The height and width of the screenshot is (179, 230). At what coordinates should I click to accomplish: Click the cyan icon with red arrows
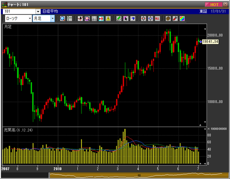(101, 19)
